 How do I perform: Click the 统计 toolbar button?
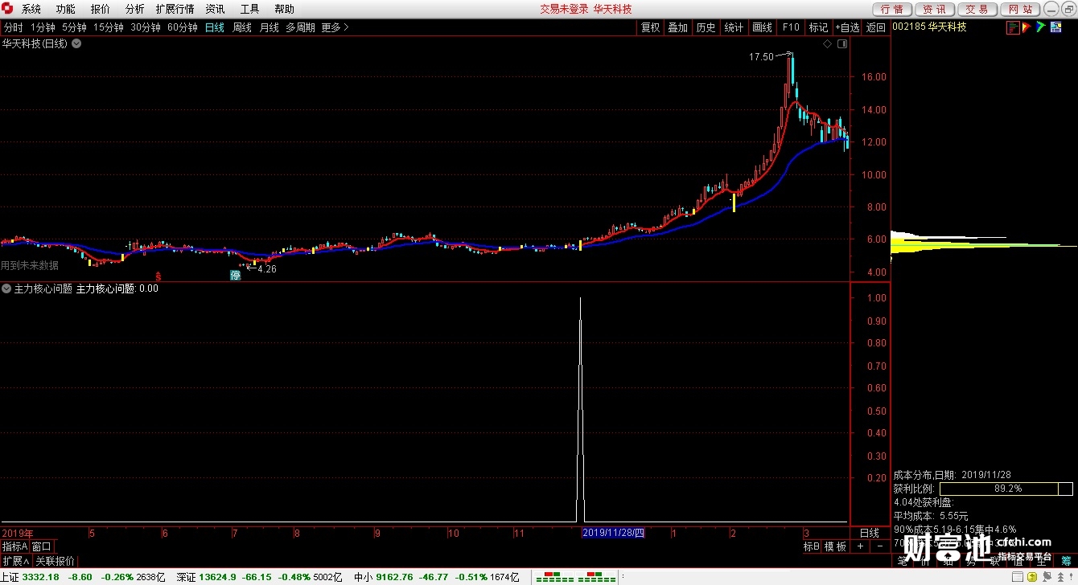(x=734, y=27)
